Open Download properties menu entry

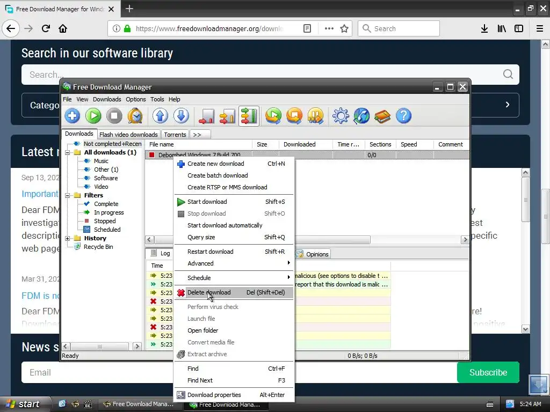click(x=234, y=395)
